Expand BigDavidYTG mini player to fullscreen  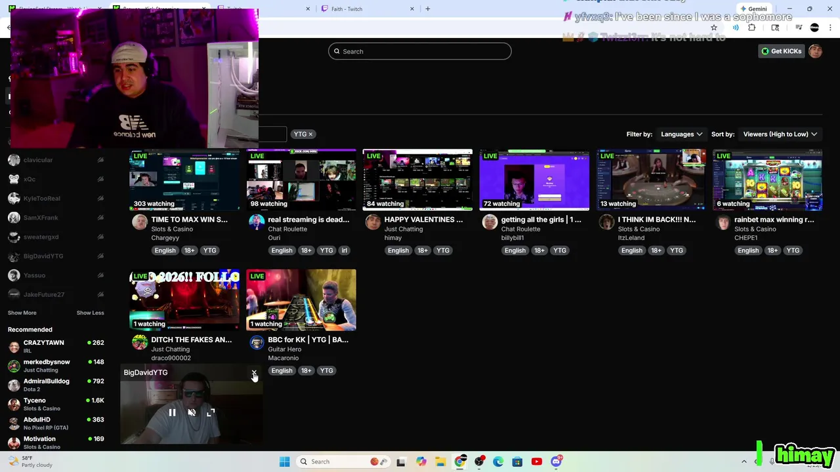(211, 412)
